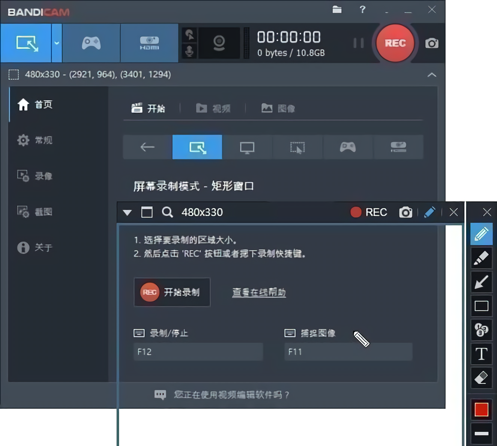Screen dimensions: 497x446
Task: Click the F11 capture image hotkey field
Action: 348,352
